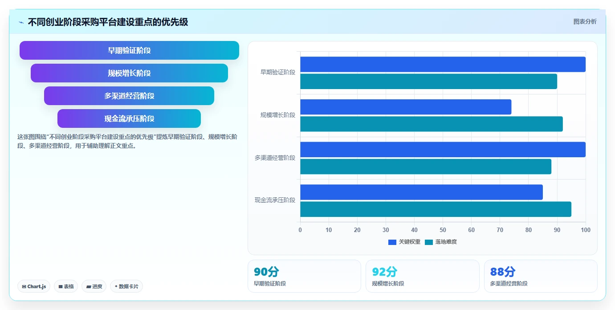
Task: Click the blue 关键权重 bar for 现金流承压阶段
Action: pyautogui.click(x=421, y=192)
